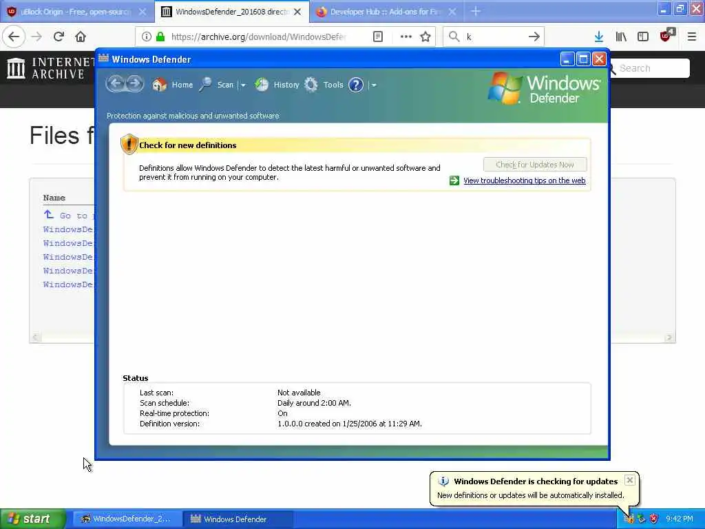
Task: Expand the Scan options dropdown arrow
Action: [243, 85]
